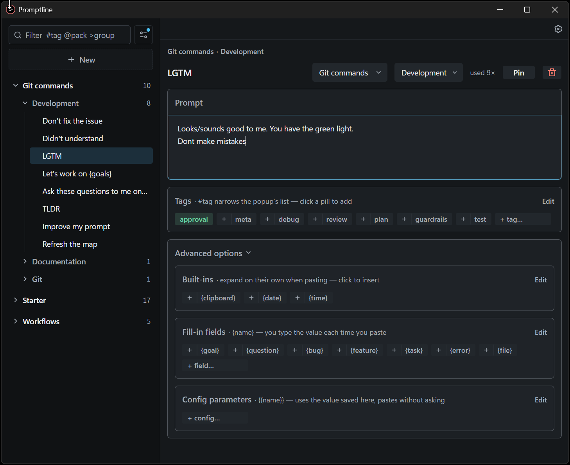Screen dimensions: 570x465
Task: Open the Git commands pack dropdown
Action: click(350, 72)
